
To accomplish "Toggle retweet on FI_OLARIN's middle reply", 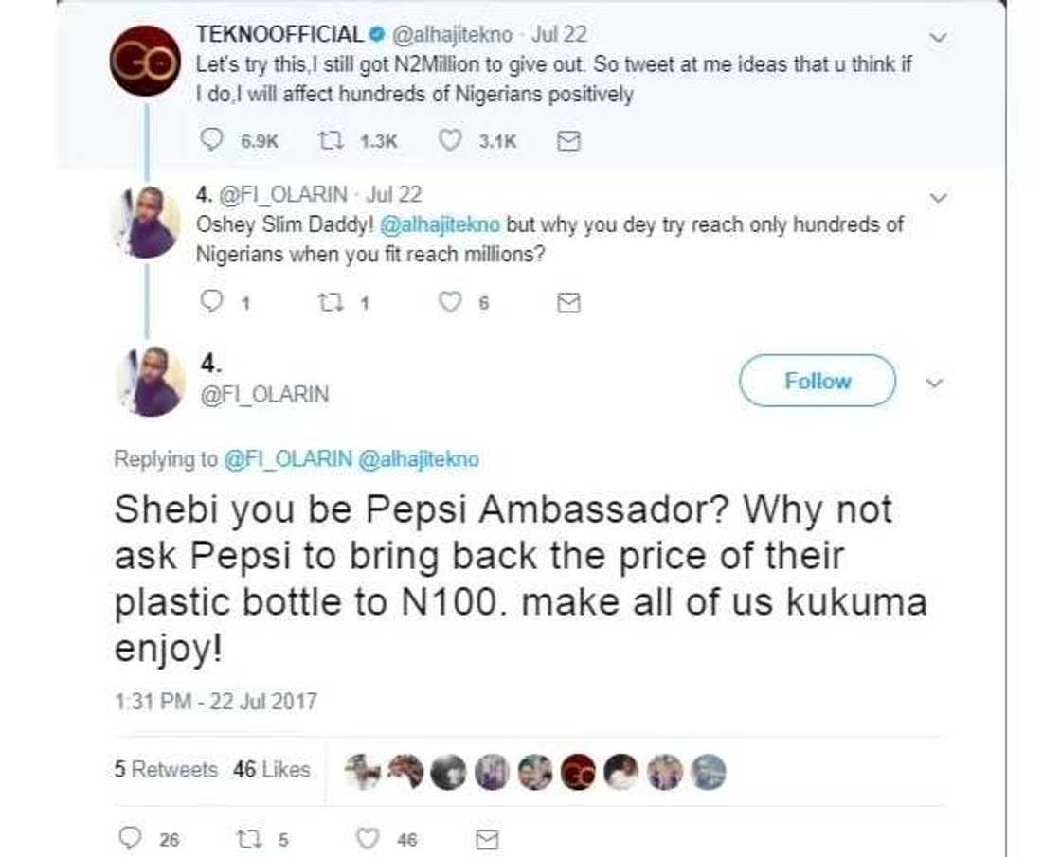I will 333,301.
